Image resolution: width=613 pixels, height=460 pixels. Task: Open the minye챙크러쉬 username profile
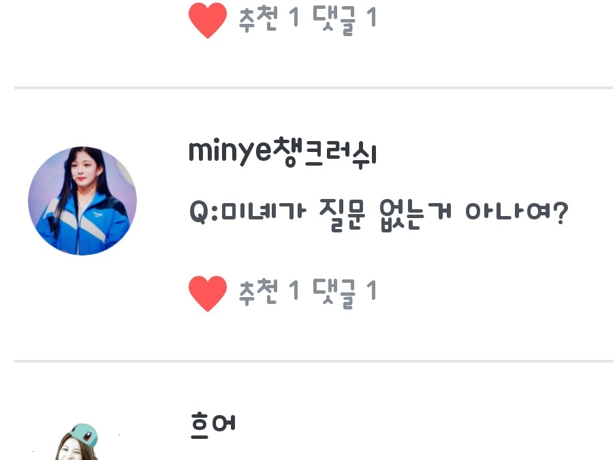tap(282, 153)
